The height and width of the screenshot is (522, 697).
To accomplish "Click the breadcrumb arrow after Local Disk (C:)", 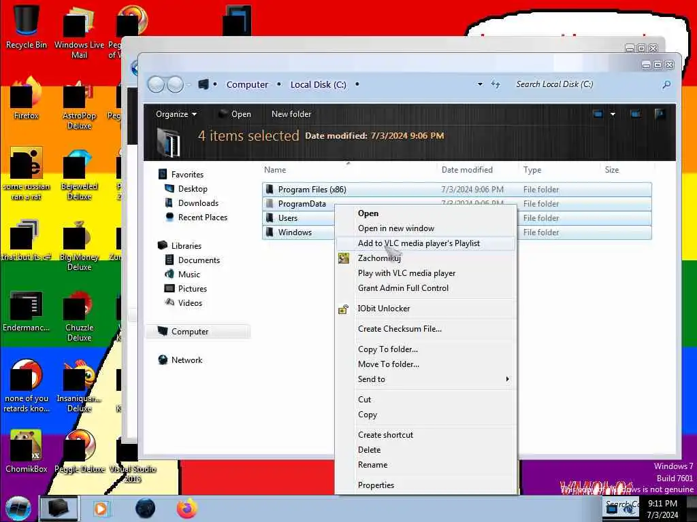I will click(x=357, y=84).
